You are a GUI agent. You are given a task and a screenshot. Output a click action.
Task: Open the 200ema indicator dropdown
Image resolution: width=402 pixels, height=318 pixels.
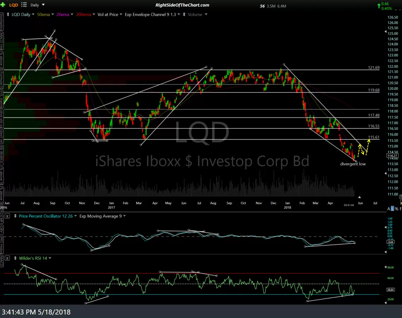94,14
